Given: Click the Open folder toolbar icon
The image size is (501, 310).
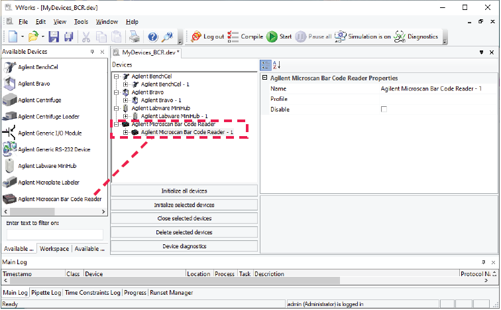Looking at the screenshot, I should pyautogui.click(x=33, y=37).
